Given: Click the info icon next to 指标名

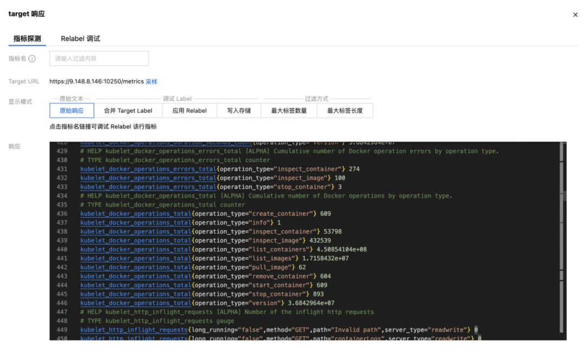Looking at the screenshot, I should point(32,59).
